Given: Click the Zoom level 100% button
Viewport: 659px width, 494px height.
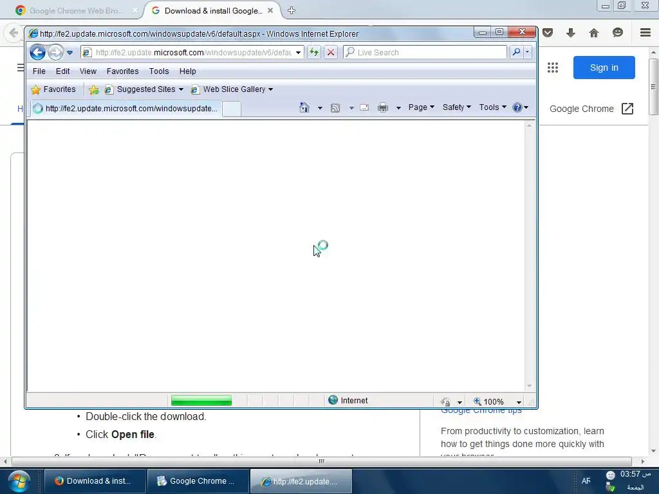Looking at the screenshot, I should click(488, 401).
